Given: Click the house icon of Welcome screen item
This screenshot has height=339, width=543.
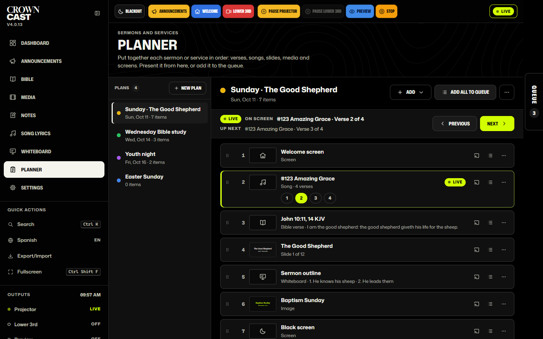Looking at the screenshot, I should 263,156.
